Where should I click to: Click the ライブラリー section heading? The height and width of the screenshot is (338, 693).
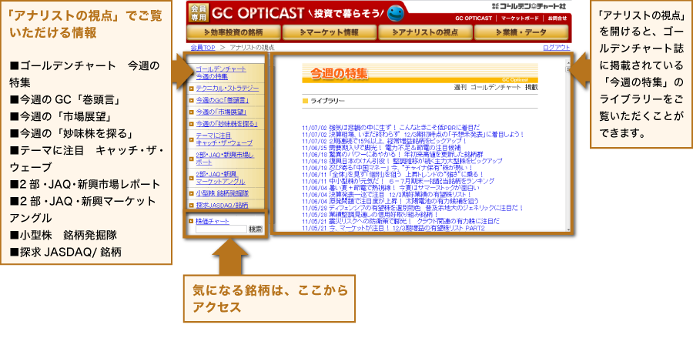point(327,101)
